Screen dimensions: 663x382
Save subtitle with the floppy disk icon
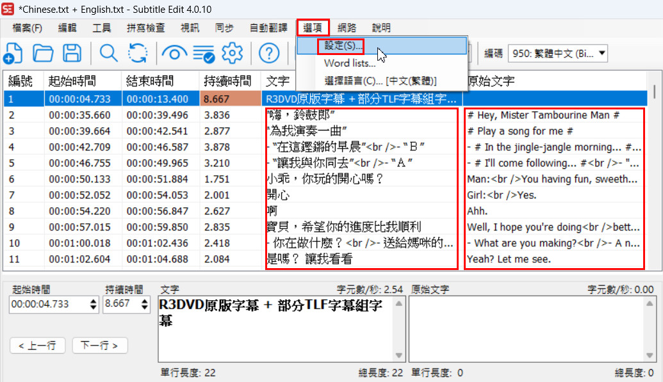71,52
